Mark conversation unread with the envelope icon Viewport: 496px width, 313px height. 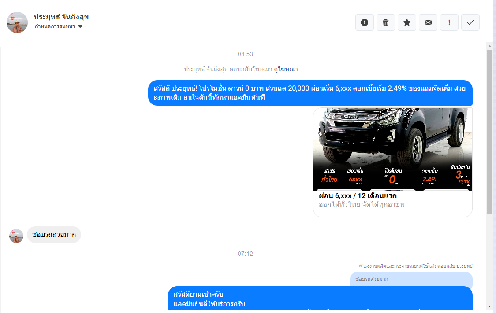click(x=428, y=22)
